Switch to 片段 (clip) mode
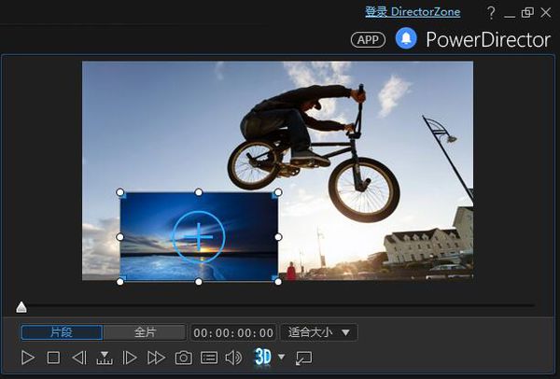 click(62, 332)
